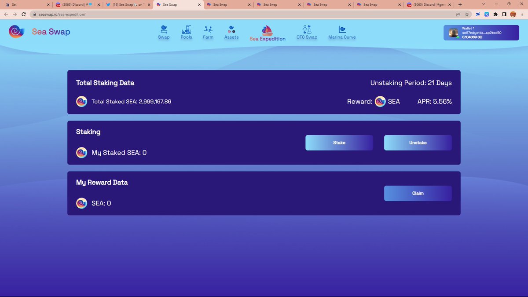Open the Marina Curve chart icon
The height and width of the screenshot is (297, 528).
(x=342, y=29)
